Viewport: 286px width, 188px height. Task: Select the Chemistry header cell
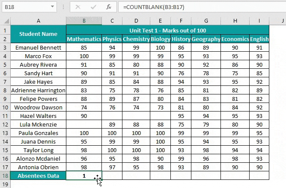coord(136,39)
